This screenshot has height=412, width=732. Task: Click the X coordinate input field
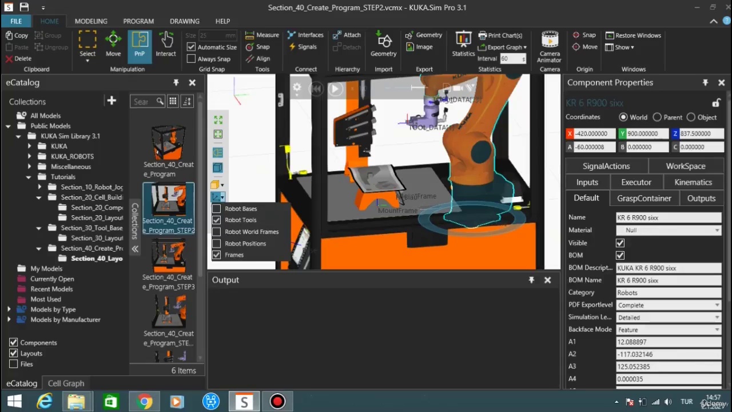[x=594, y=133]
